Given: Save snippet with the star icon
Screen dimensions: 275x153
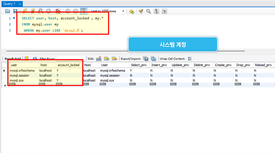Looking at the screenshot, I should point(131,11).
